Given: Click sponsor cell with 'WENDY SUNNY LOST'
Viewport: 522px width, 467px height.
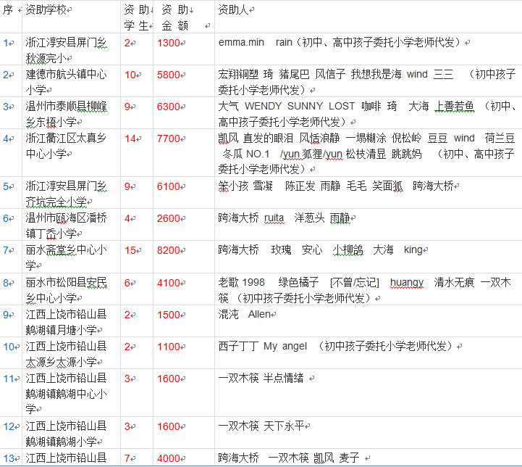Looking at the screenshot, I should pyautogui.click(x=367, y=114).
